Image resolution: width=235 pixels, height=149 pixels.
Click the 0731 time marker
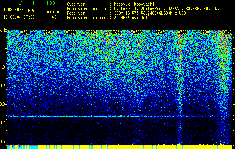(25, 32)
